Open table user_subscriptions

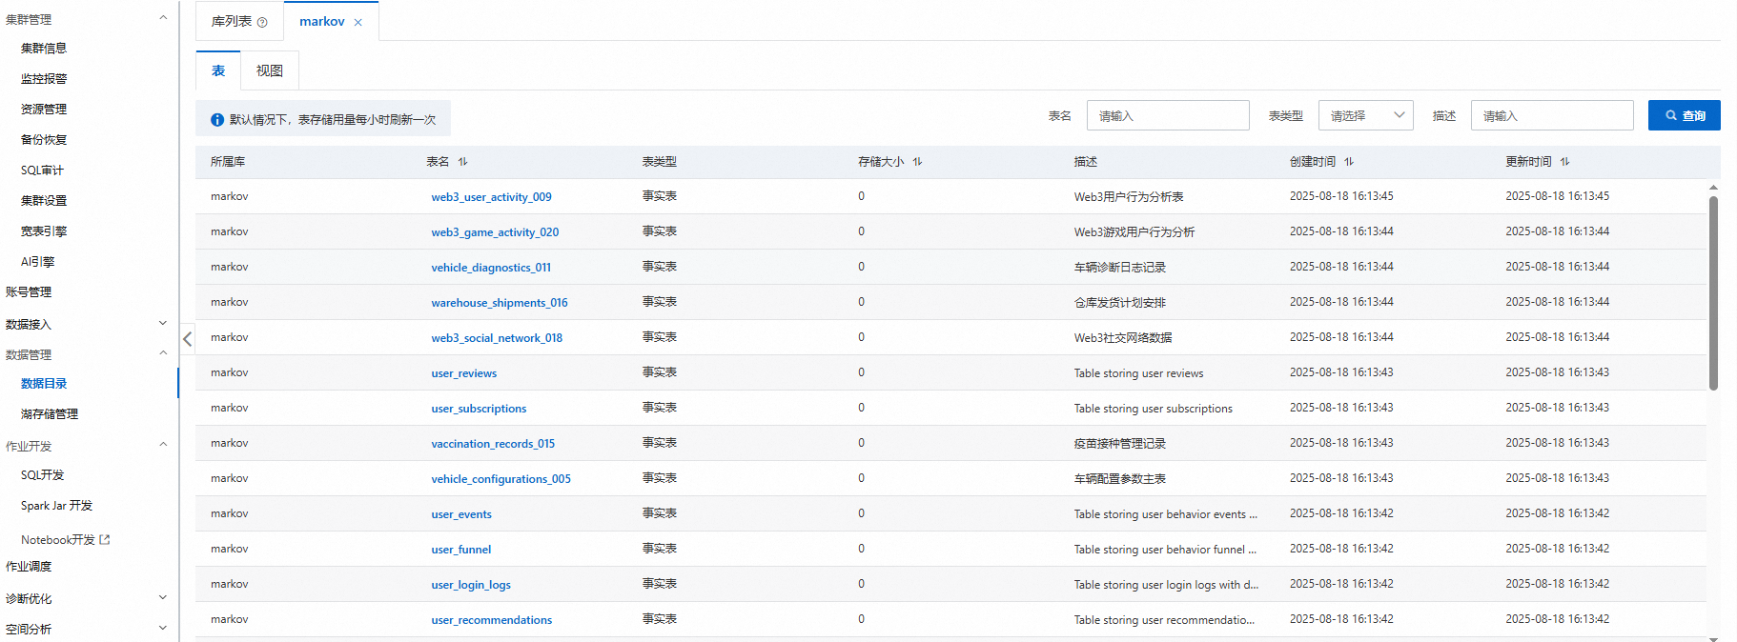[x=479, y=409]
